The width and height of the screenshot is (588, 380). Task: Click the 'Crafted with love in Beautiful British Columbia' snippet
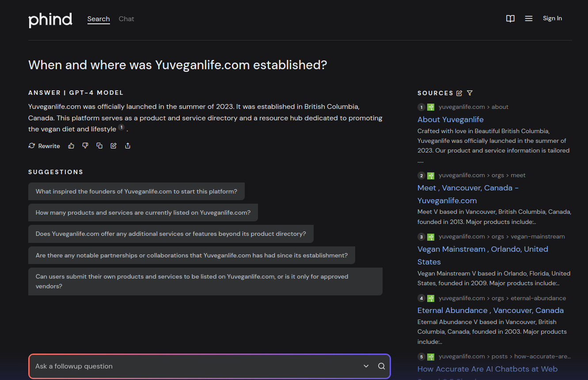click(493, 146)
